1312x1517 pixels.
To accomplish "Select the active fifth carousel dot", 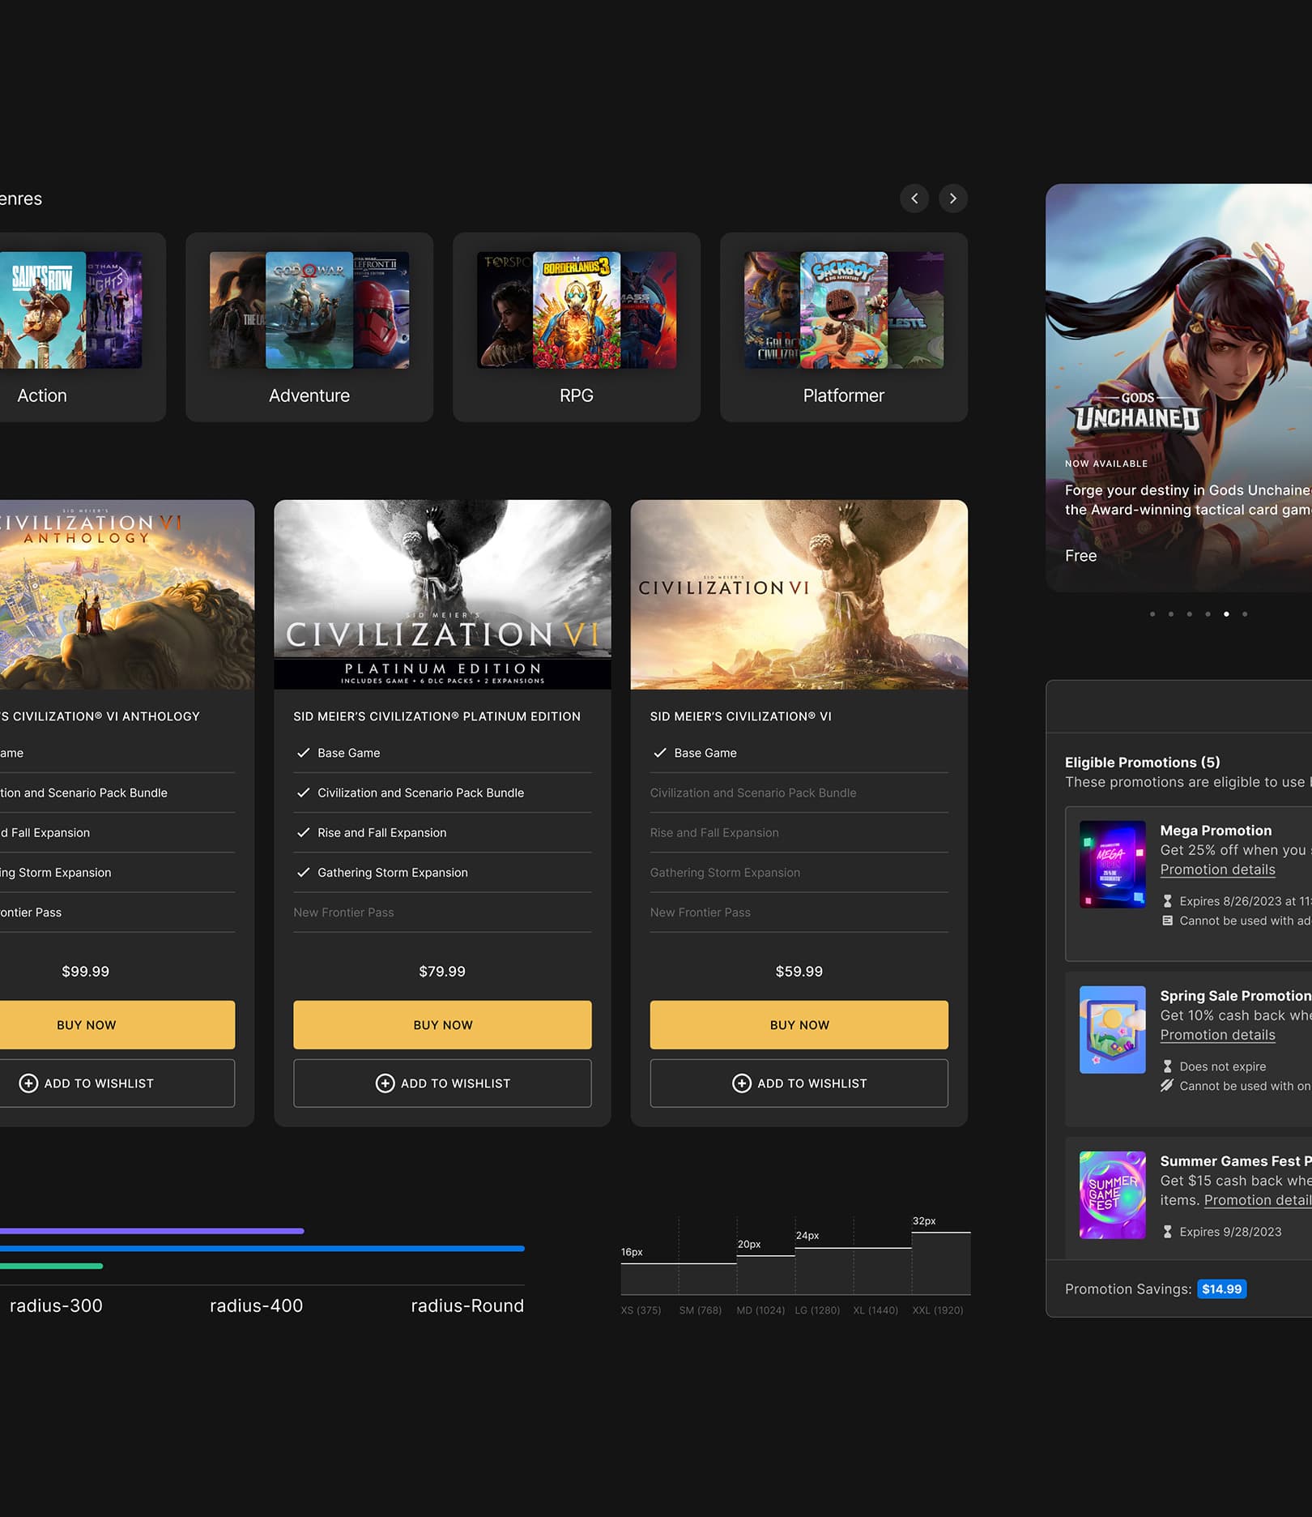I will (x=1226, y=614).
